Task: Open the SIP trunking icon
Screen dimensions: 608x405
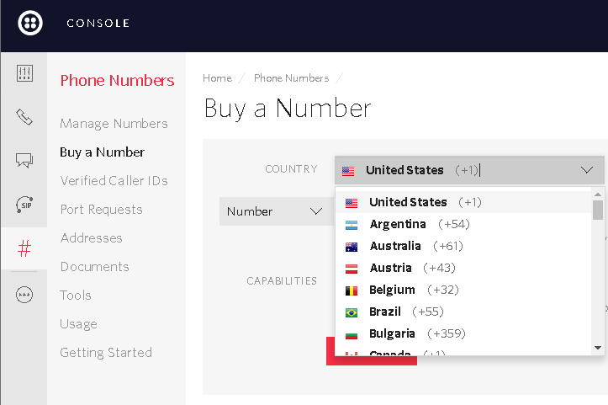Action: [x=24, y=205]
